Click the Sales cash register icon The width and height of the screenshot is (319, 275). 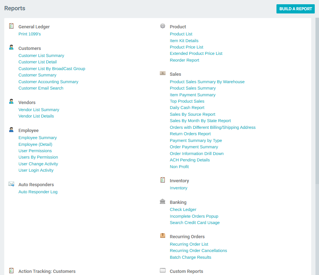click(163, 73)
